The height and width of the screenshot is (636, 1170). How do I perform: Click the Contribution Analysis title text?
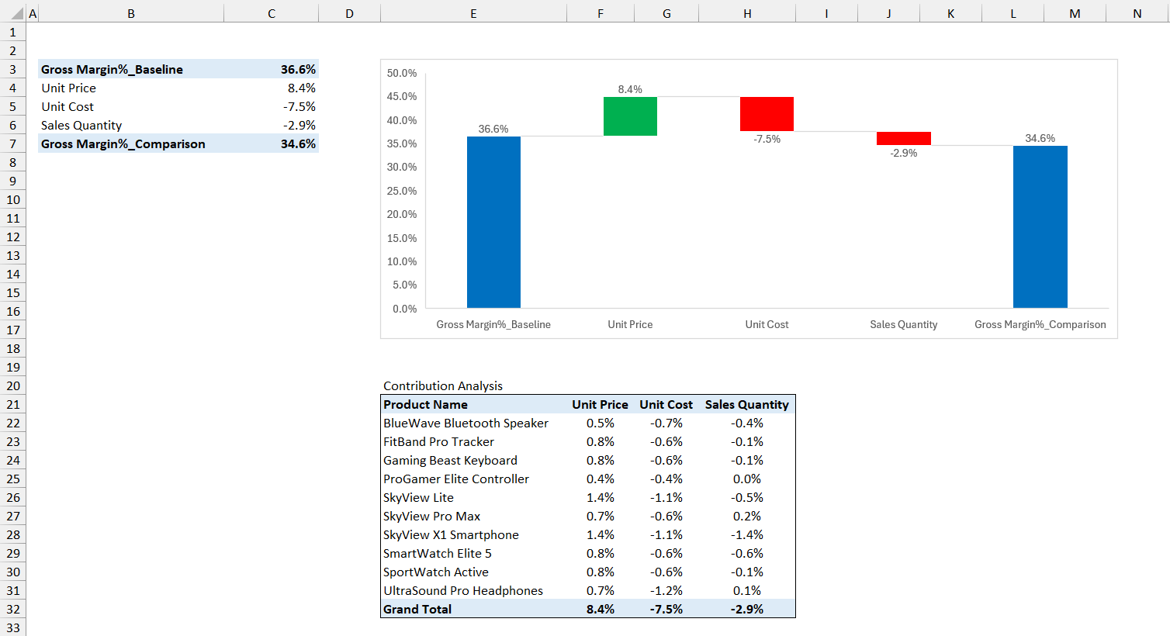[x=442, y=385]
